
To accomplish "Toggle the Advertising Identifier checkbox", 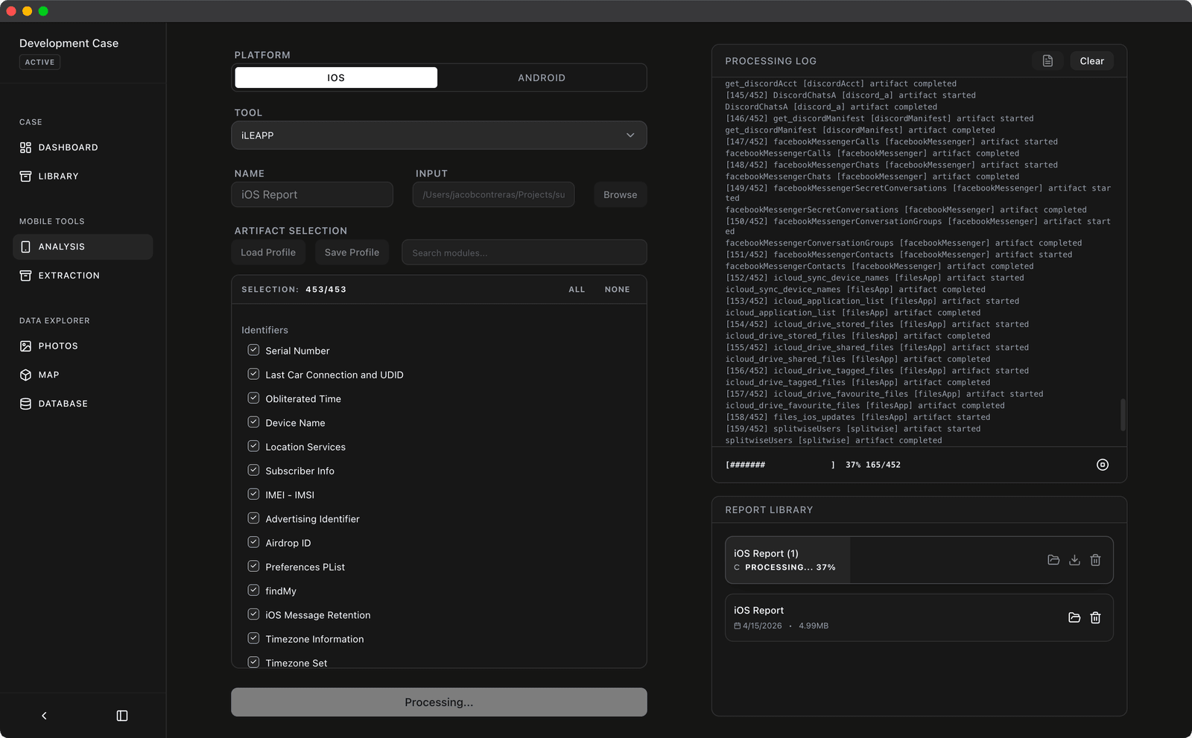I will 253,518.
